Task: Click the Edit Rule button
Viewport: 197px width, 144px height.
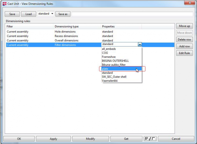Action: pyautogui.click(x=184, y=53)
